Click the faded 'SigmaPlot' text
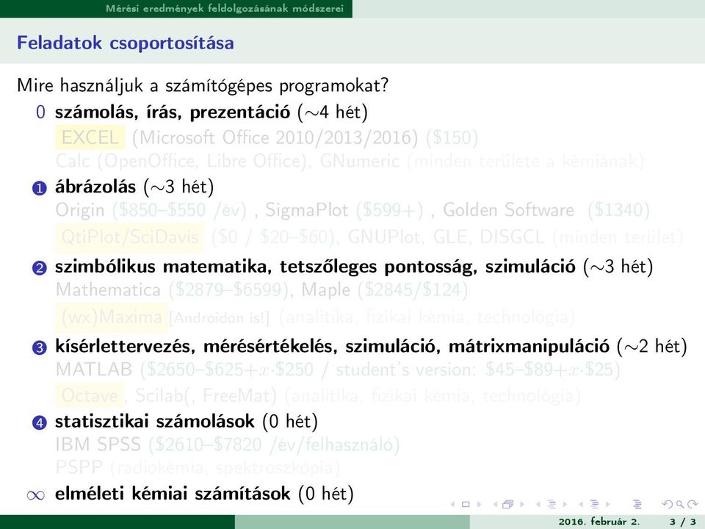This screenshot has width=705, height=529. point(307,211)
